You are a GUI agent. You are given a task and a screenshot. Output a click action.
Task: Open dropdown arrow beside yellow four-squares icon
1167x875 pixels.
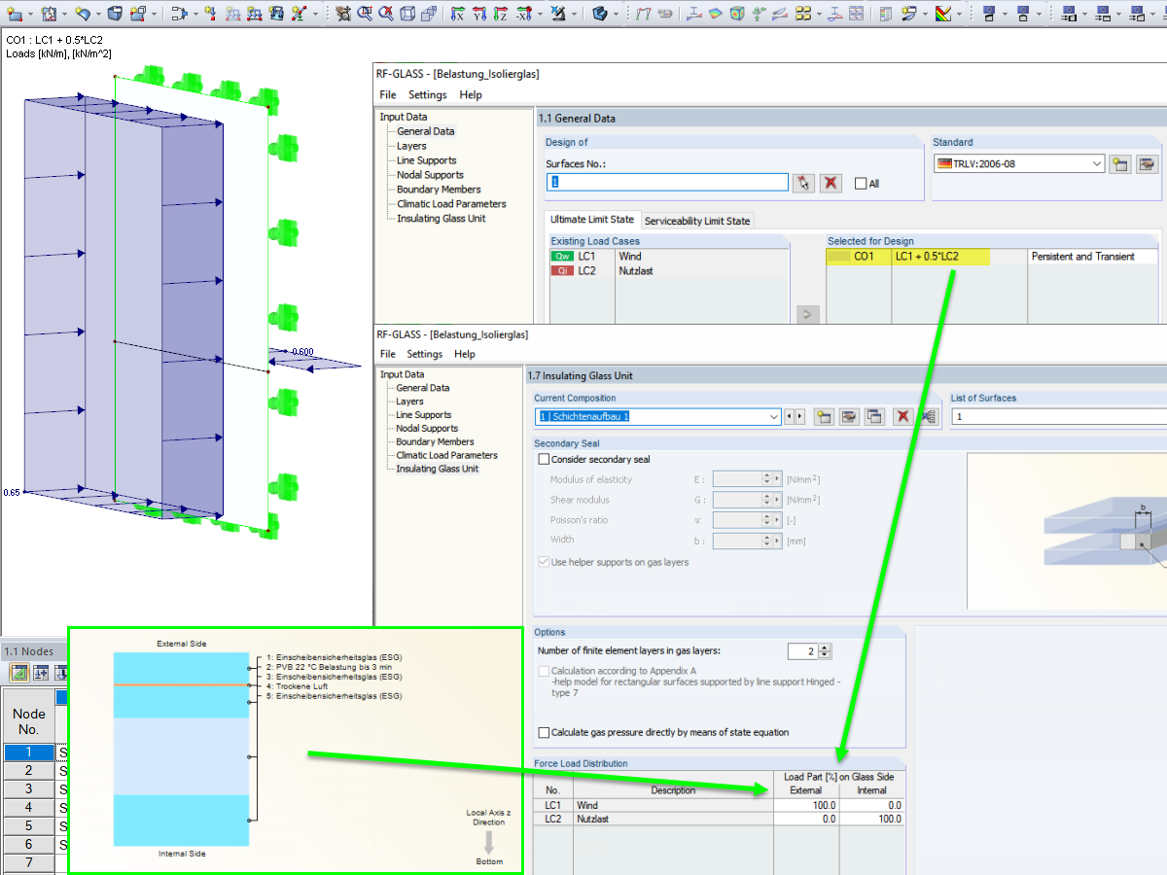pos(821,14)
